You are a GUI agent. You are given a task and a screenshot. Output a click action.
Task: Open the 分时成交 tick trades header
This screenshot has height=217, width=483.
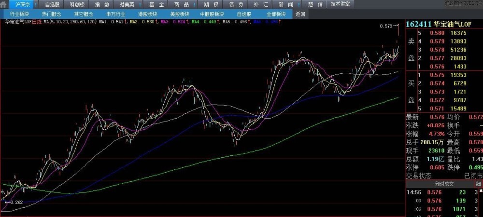tap(444, 184)
